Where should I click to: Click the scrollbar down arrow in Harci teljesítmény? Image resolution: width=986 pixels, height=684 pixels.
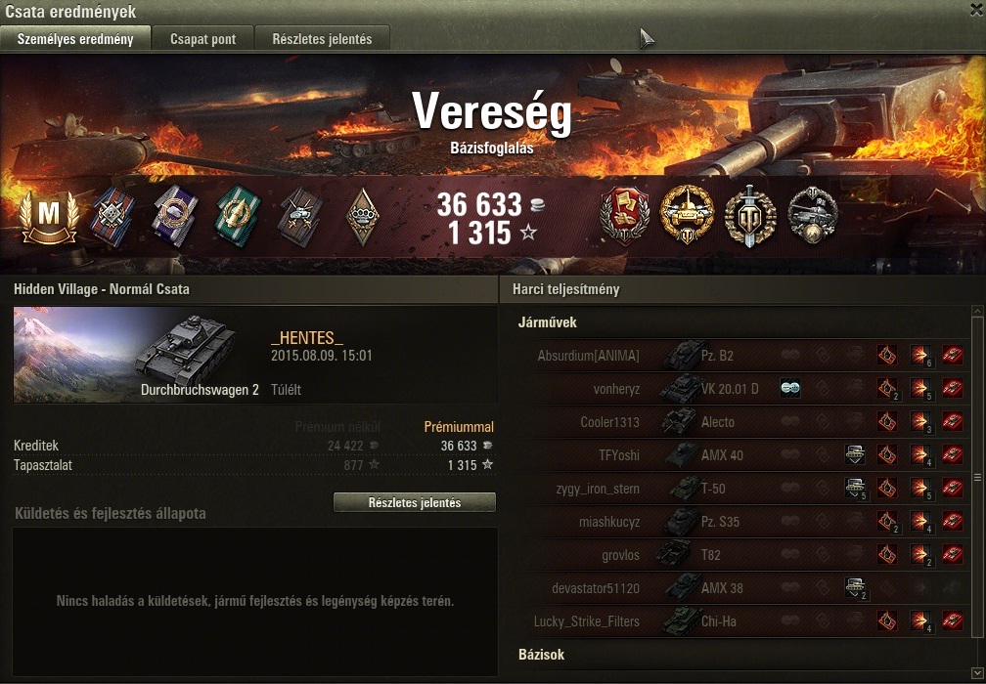(977, 672)
